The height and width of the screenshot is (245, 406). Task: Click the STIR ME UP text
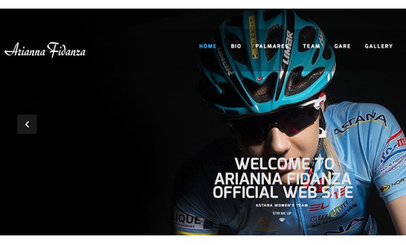point(282,213)
